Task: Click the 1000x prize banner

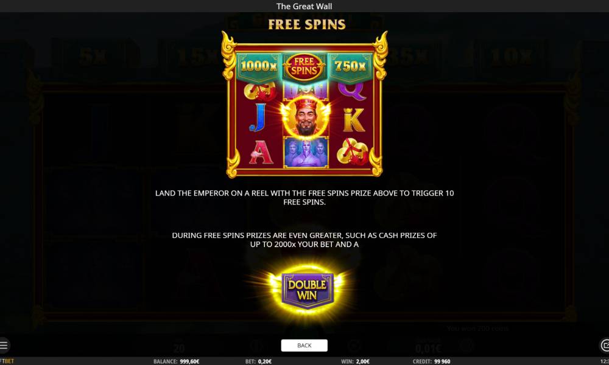Action: 259,66
